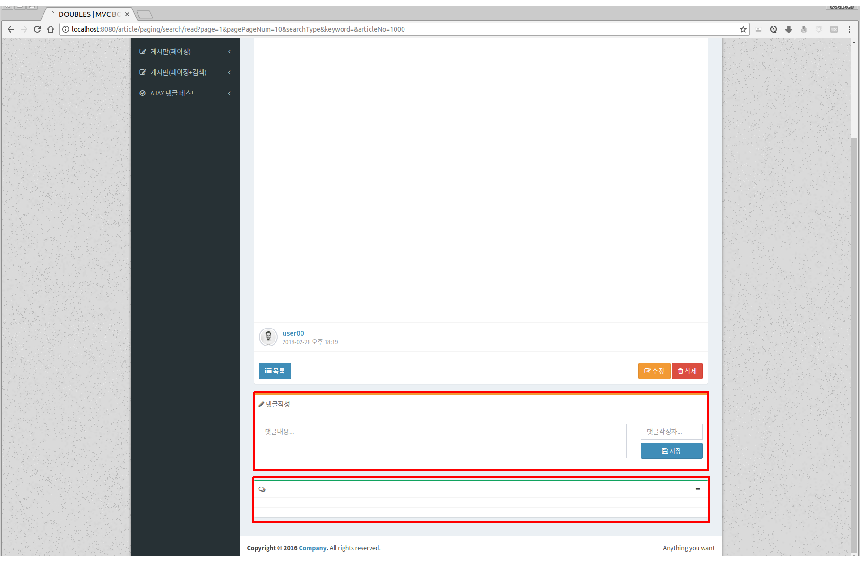Click the 댓글작성자 author input

(671, 432)
